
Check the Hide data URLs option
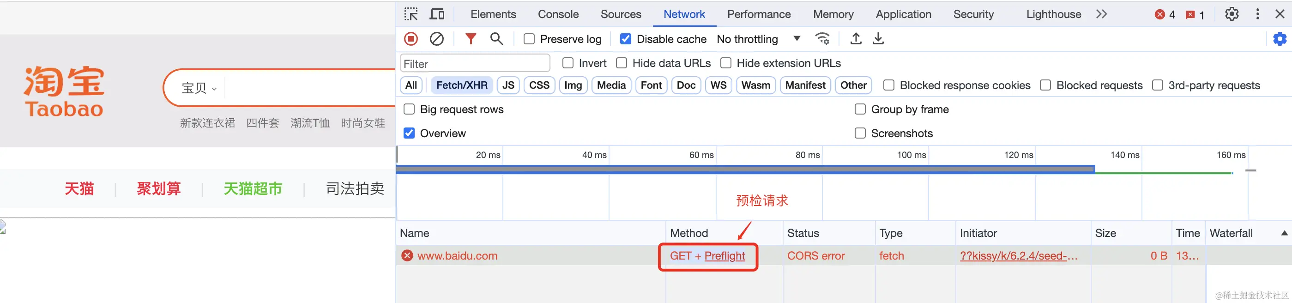point(622,63)
